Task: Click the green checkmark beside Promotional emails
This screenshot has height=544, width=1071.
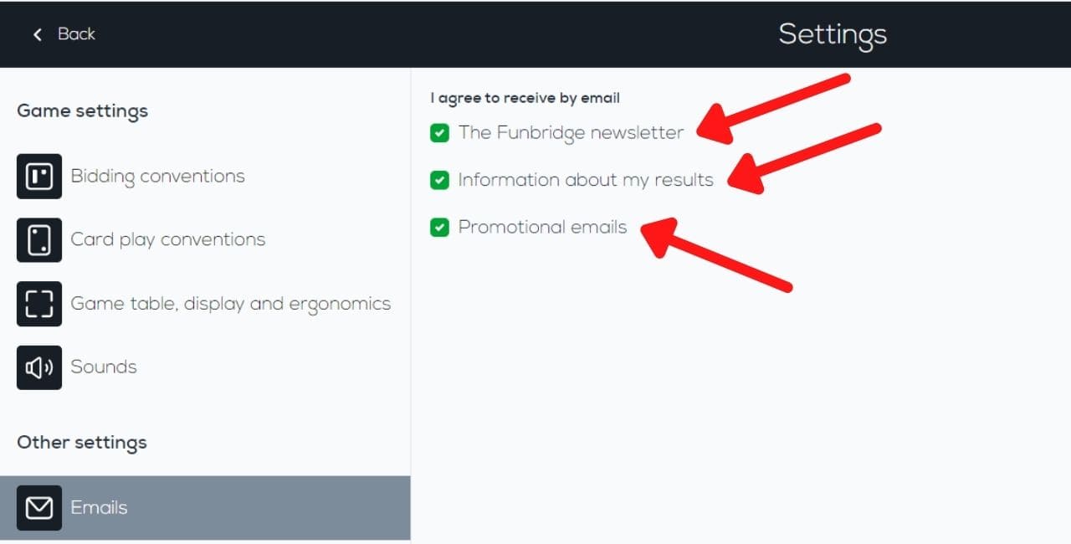Action: [439, 227]
